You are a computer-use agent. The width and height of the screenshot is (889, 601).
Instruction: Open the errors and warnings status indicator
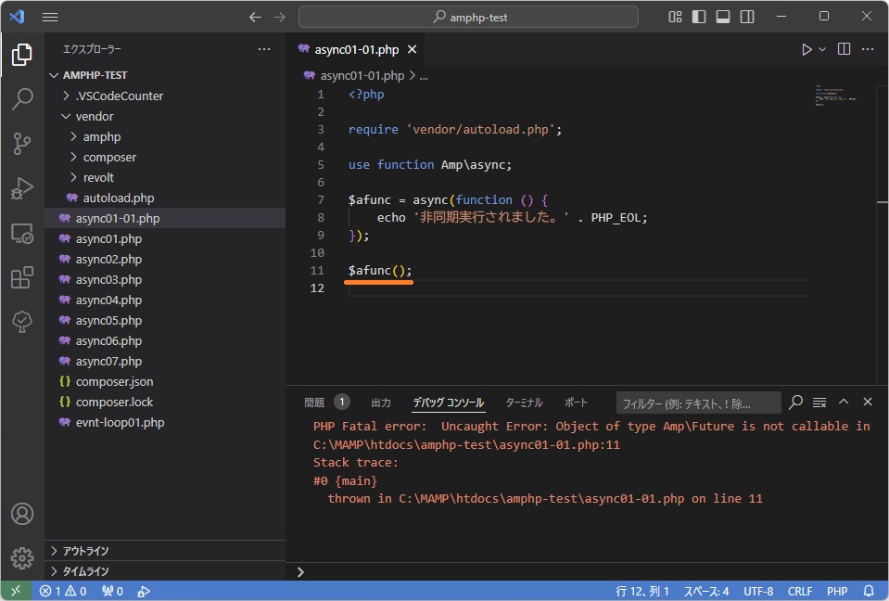point(63,591)
